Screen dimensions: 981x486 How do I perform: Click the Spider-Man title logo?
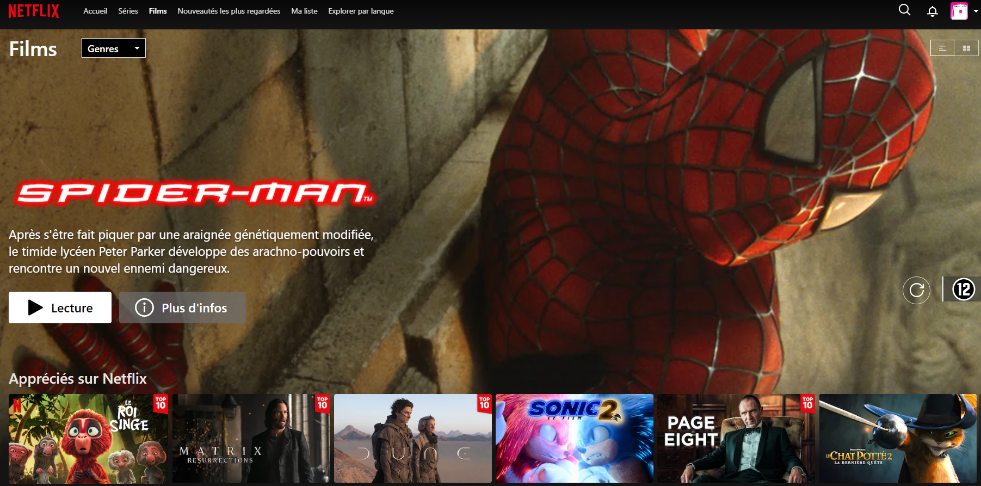(x=195, y=193)
